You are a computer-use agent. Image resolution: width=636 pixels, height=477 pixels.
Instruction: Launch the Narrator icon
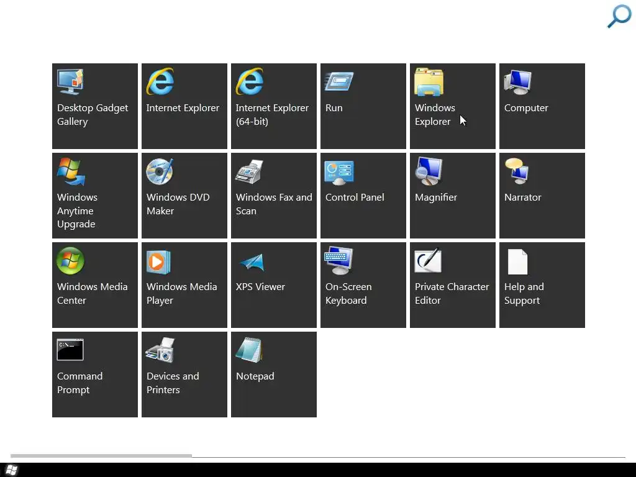[517, 171]
